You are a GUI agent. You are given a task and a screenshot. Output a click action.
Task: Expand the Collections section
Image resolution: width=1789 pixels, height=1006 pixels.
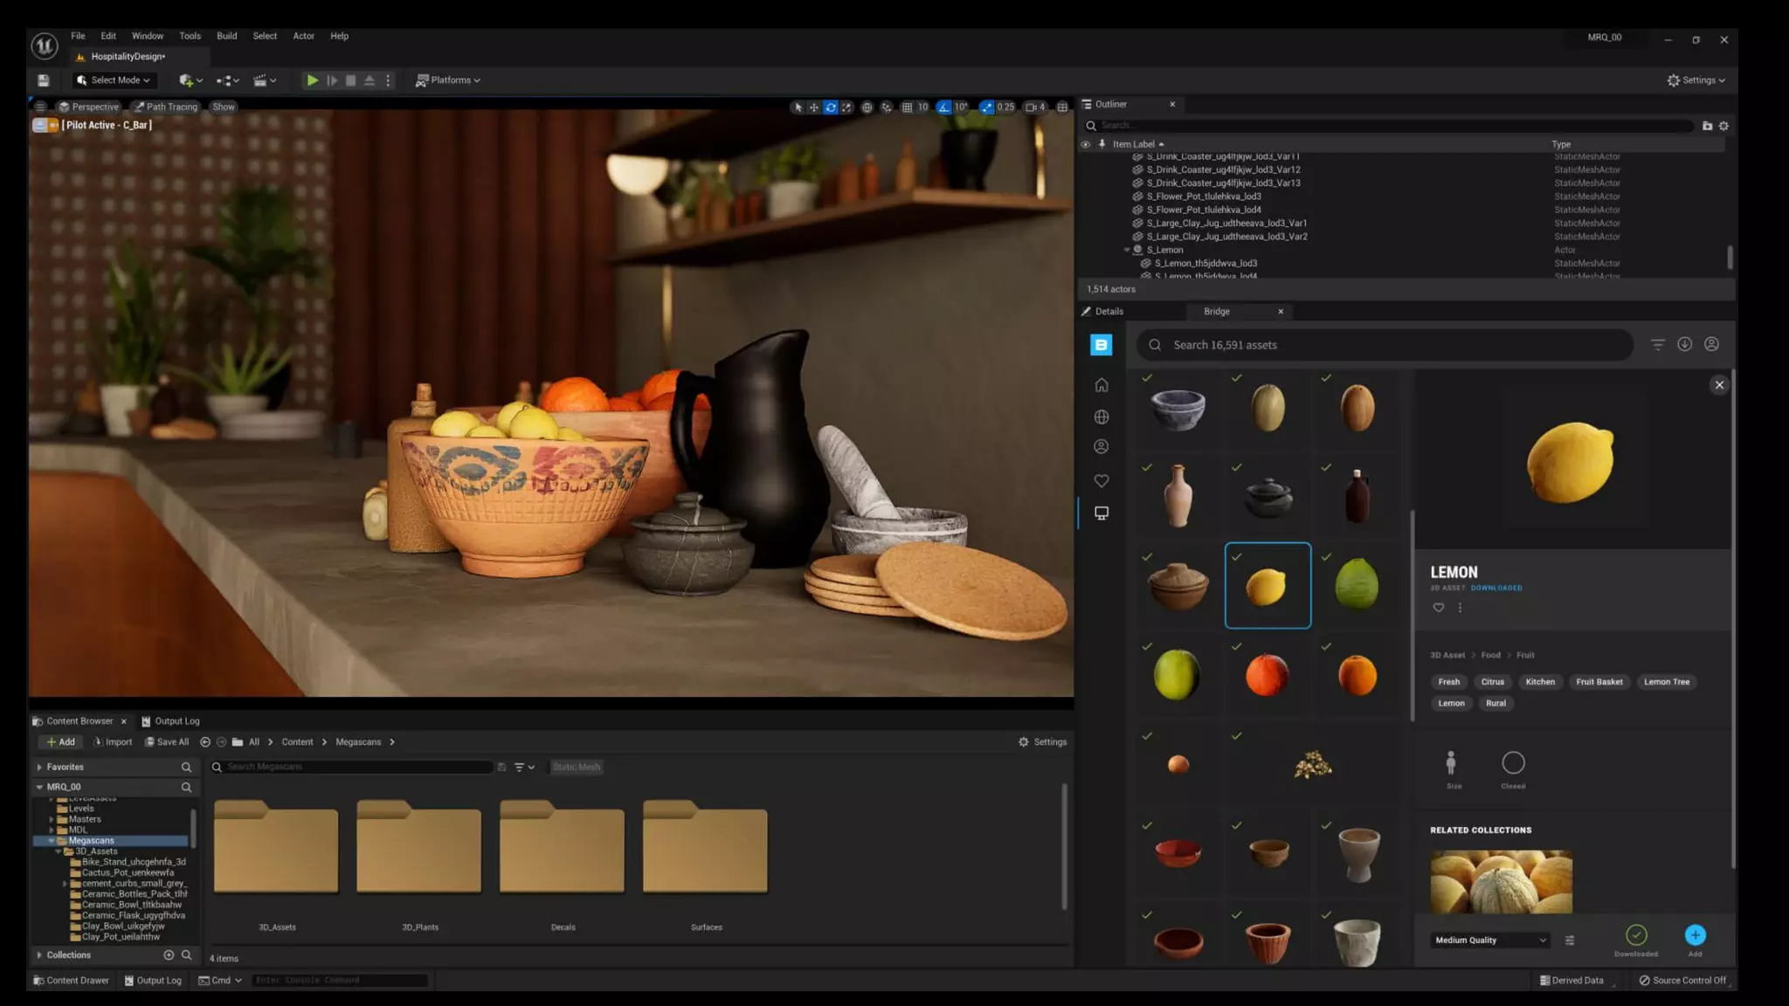[x=39, y=955]
